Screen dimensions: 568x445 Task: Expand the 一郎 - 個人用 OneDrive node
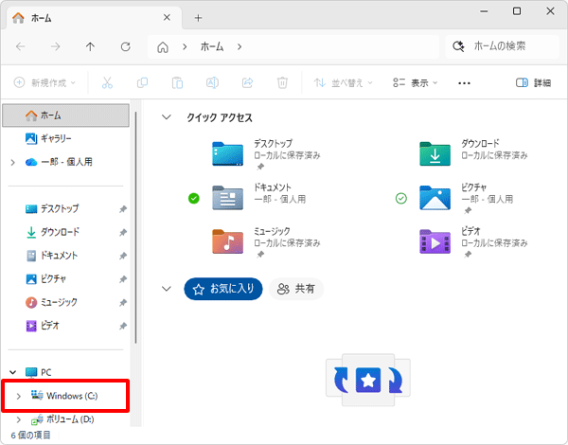[13, 162]
